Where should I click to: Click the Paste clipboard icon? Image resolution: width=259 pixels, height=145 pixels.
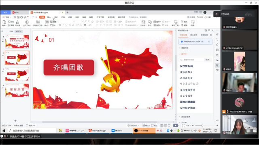4,22
